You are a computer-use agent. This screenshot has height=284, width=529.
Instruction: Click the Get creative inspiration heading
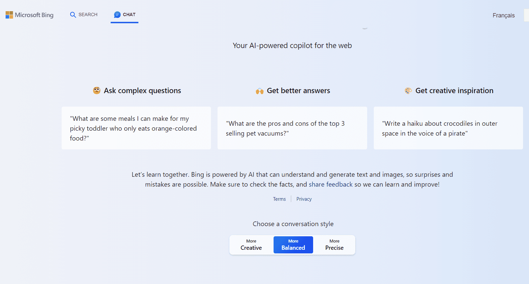click(454, 90)
